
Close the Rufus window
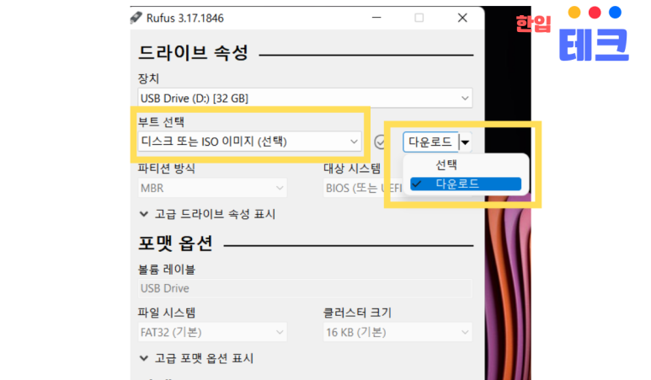[x=462, y=18]
